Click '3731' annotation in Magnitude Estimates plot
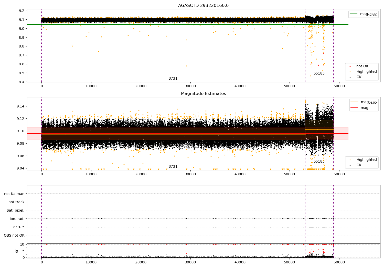This screenshot has width=384, height=268. 173,167
